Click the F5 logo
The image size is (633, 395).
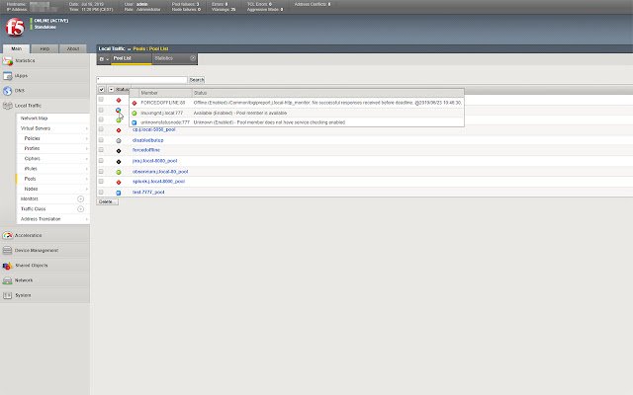point(15,28)
